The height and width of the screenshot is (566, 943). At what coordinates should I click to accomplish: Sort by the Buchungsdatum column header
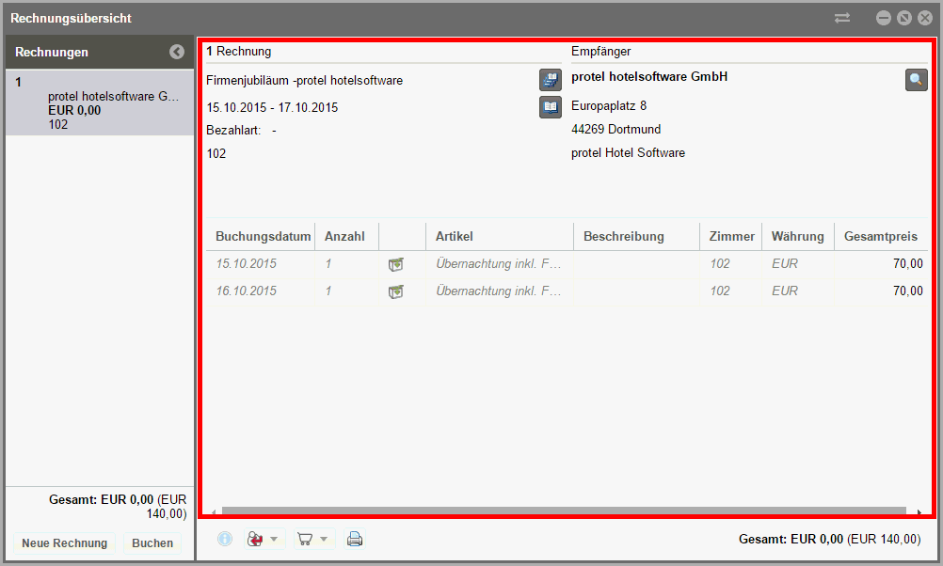pos(263,237)
